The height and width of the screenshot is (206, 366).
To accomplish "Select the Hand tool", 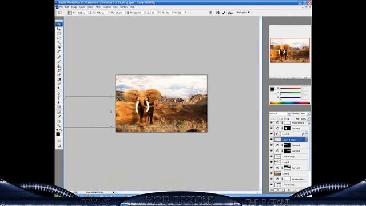I will [x=59, y=121].
